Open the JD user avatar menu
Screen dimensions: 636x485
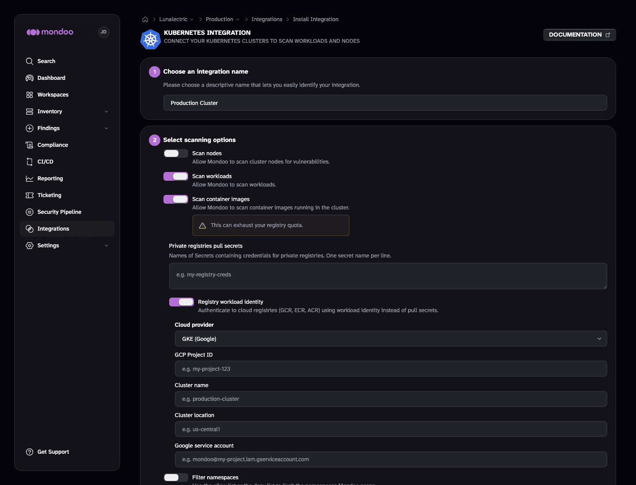click(x=103, y=32)
